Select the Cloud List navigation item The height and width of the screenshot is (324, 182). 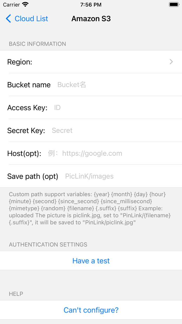31,18
